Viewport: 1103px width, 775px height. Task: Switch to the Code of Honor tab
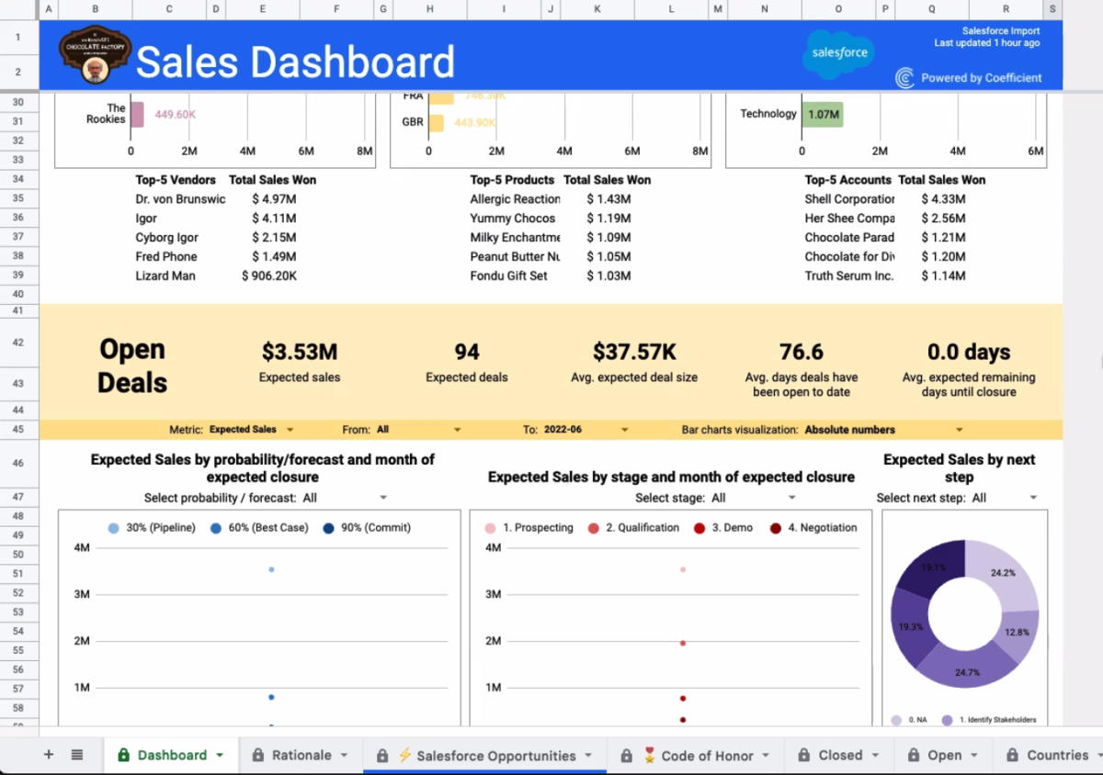click(x=707, y=756)
